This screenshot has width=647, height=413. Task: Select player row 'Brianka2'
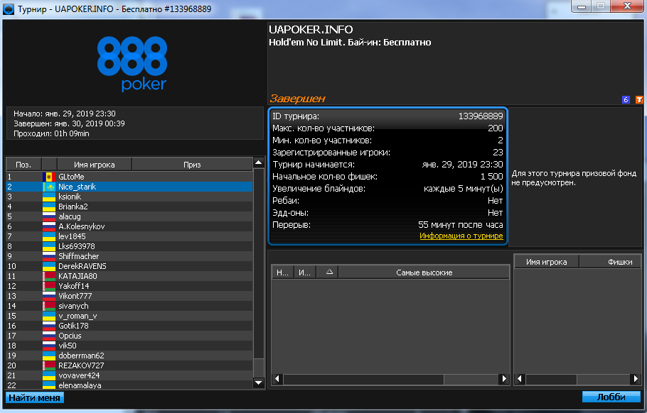point(129,206)
